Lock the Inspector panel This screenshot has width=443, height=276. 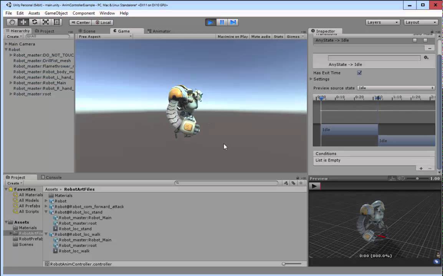(x=432, y=31)
